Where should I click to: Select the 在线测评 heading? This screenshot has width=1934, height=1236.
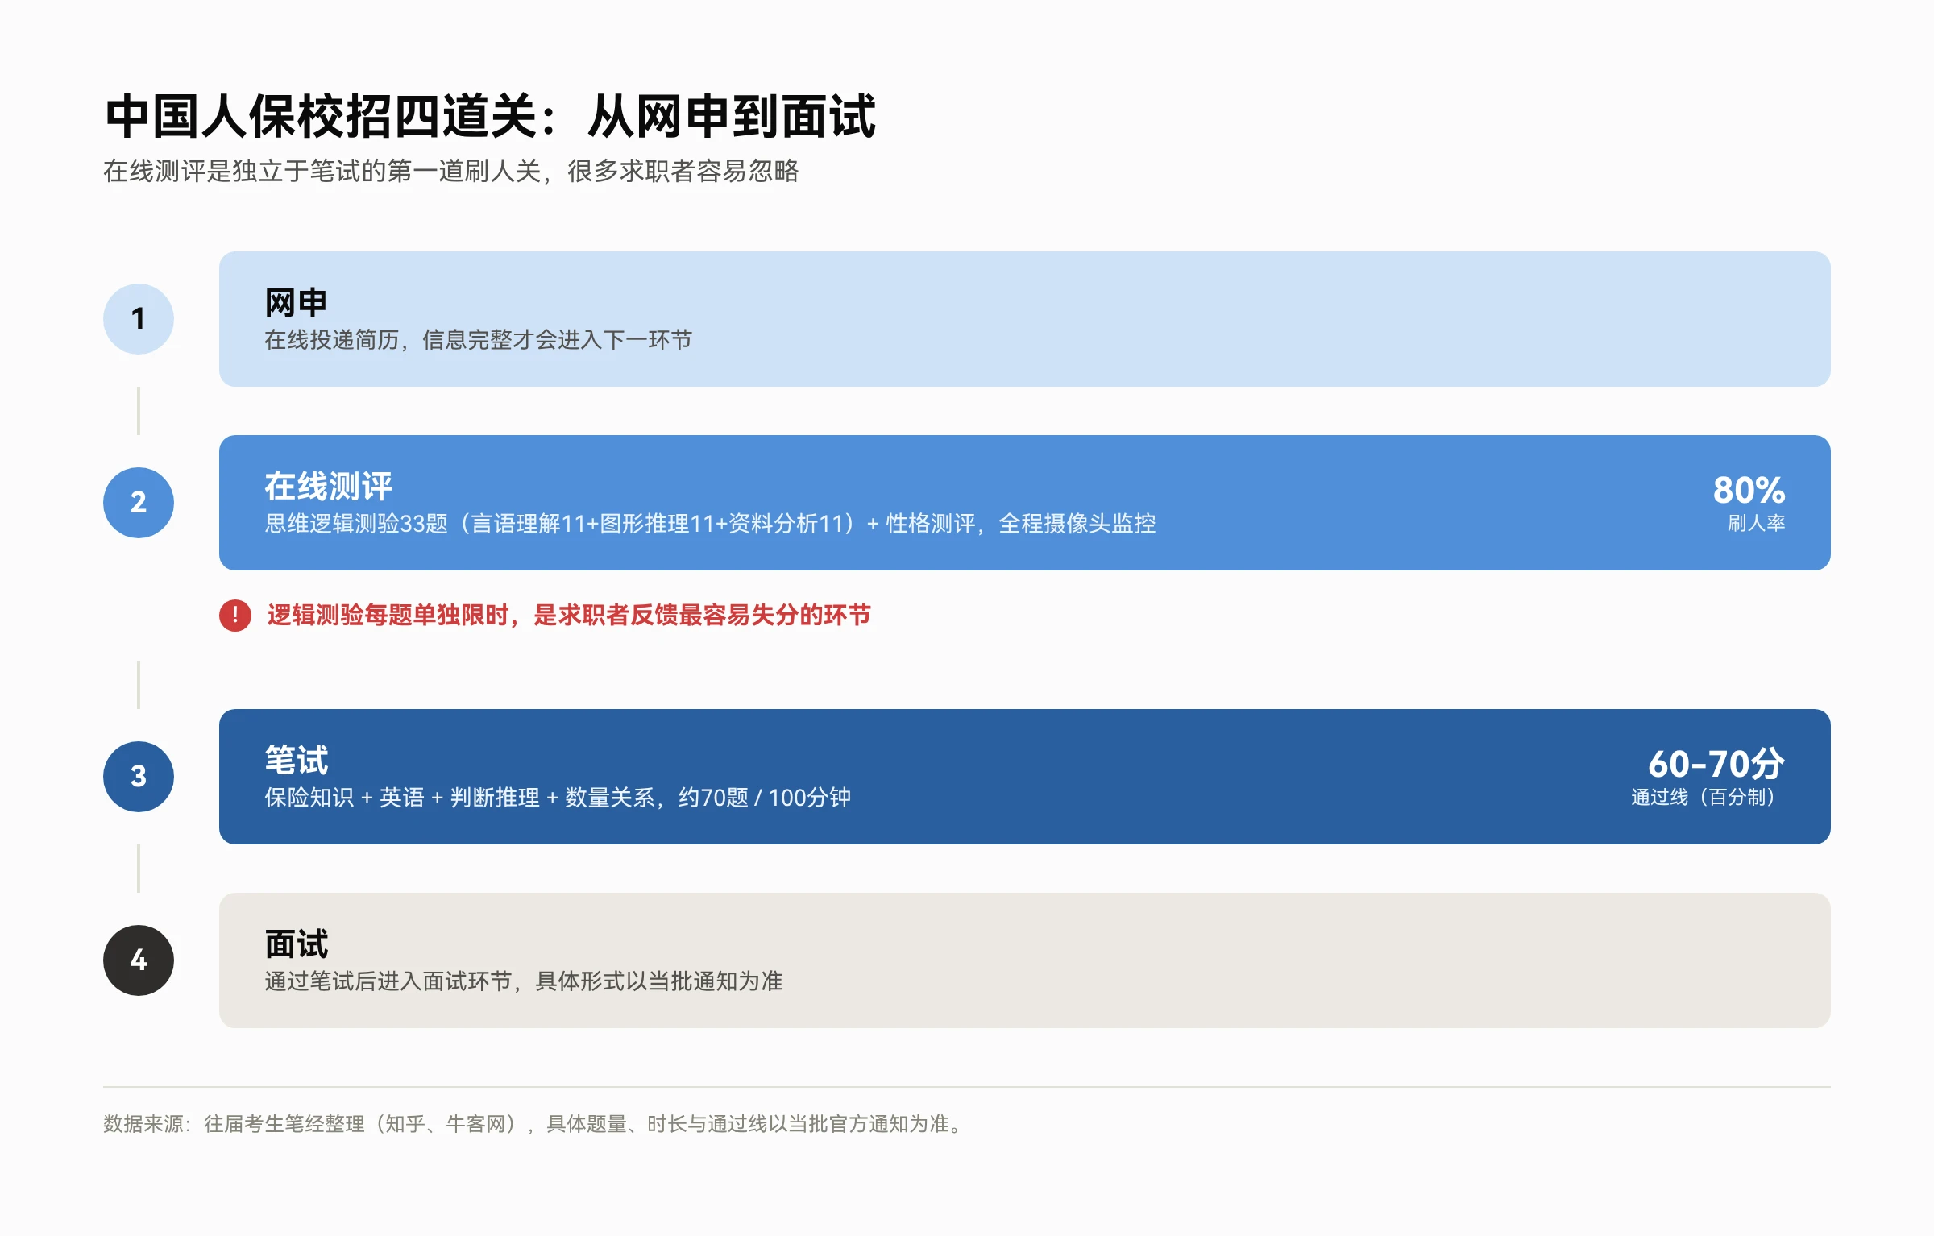click(328, 487)
